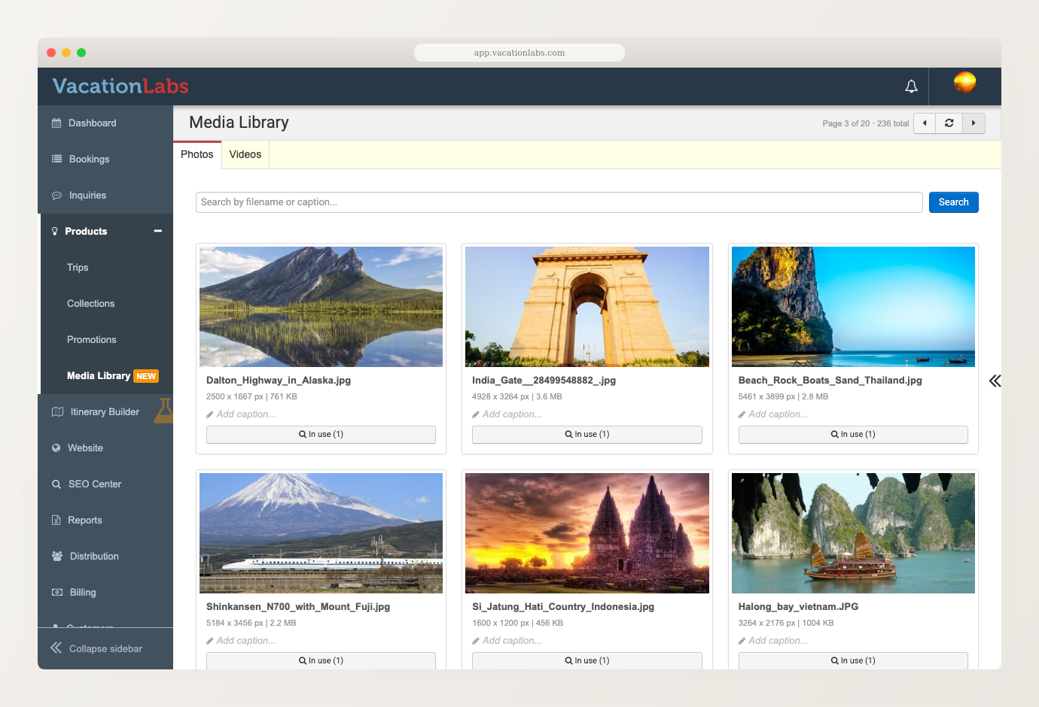
Task: Refresh the media library list
Action: point(949,123)
